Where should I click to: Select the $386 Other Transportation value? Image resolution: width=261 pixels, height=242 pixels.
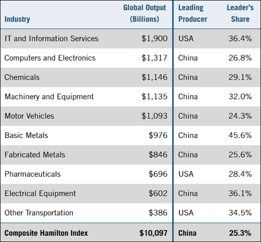(x=158, y=213)
